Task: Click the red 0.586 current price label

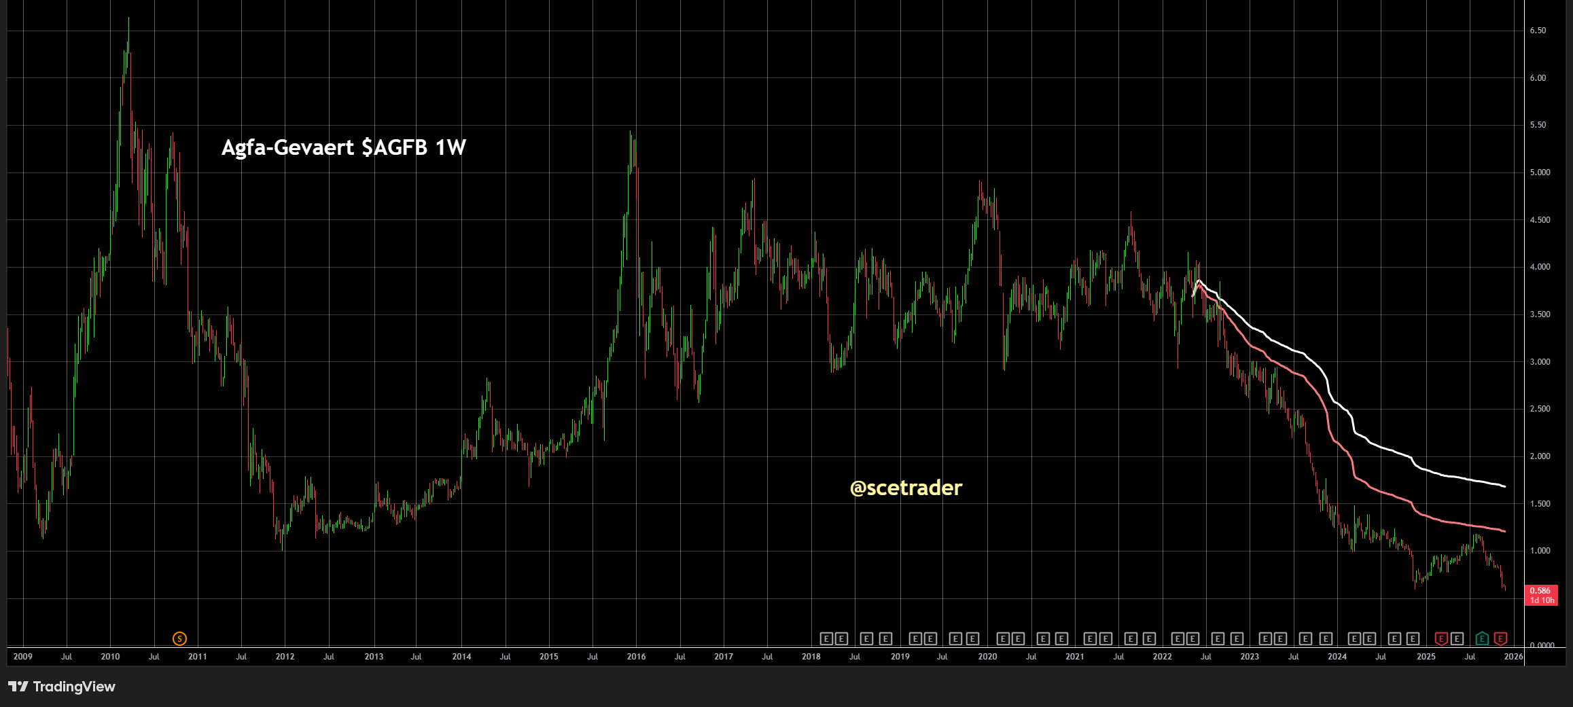Action: [x=1540, y=595]
